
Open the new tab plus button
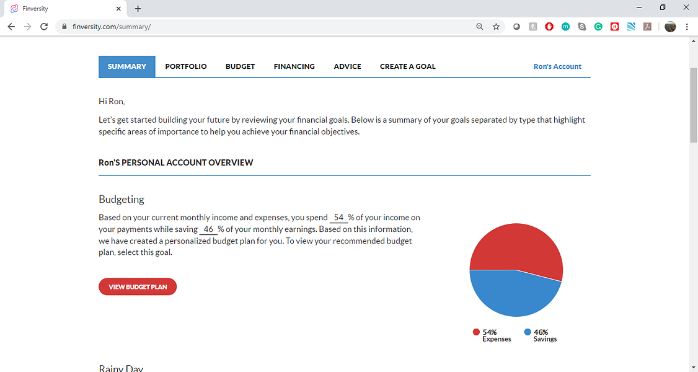(138, 9)
